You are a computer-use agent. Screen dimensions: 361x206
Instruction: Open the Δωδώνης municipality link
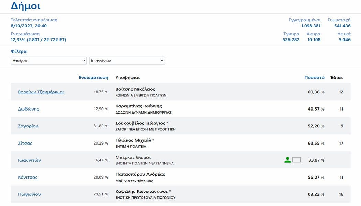pyautogui.click(x=29, y=109)
